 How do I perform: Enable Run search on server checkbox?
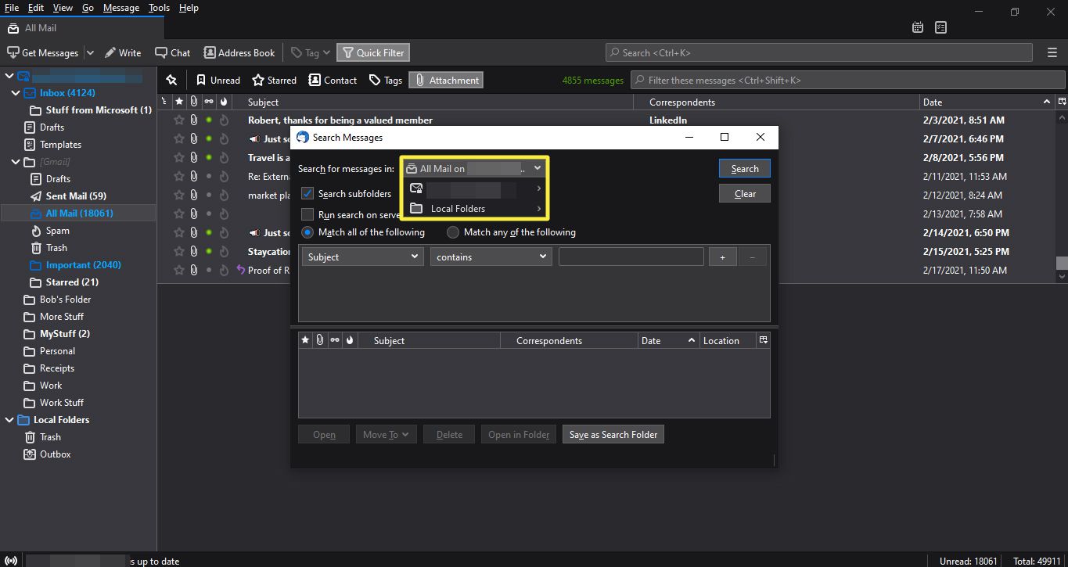pyautogui.click(x=307, y=214)
